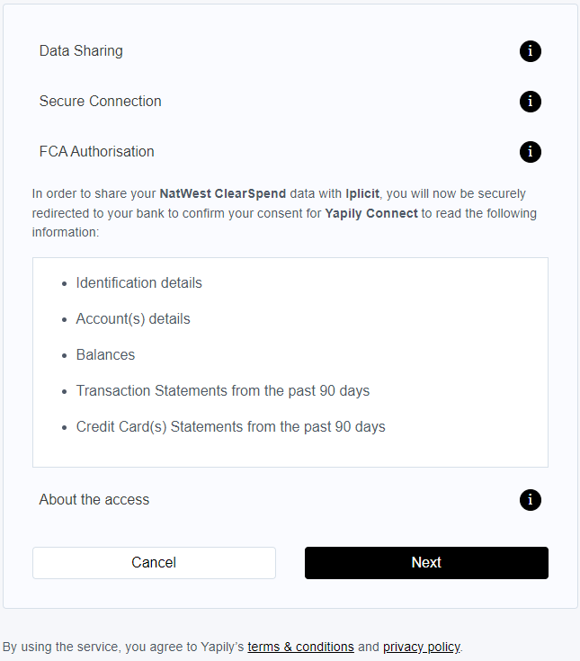Screen dimensions: 580x661
Task: Expand the Secure Connection section label
Action: pos(100,102)
